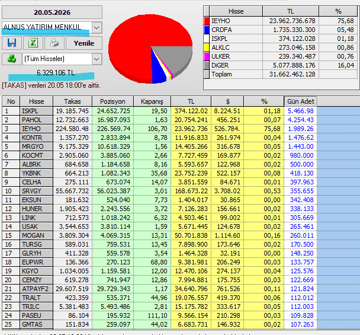This screenshot has width=360, height=335.
Task: Sort main table by Takas column header
Action: coord(73,101)
